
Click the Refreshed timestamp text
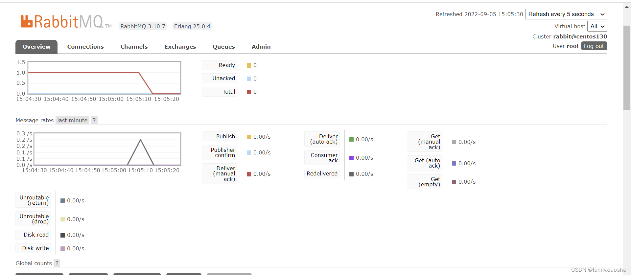point(479,14)
